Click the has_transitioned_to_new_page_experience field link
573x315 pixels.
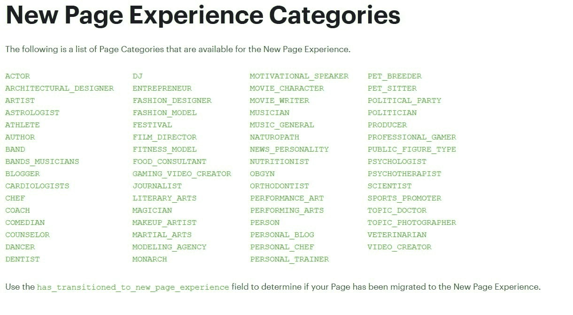coord(133,287)
